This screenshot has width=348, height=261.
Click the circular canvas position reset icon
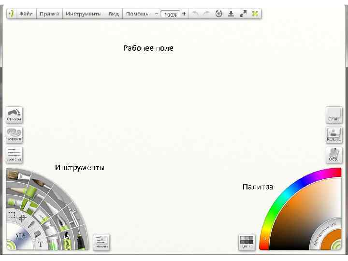click(x=219, y=14)
